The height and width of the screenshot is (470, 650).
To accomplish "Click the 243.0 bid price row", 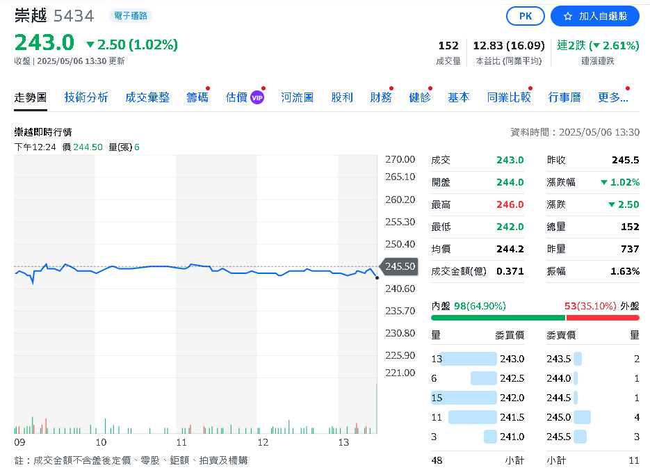I will [478, 359].
